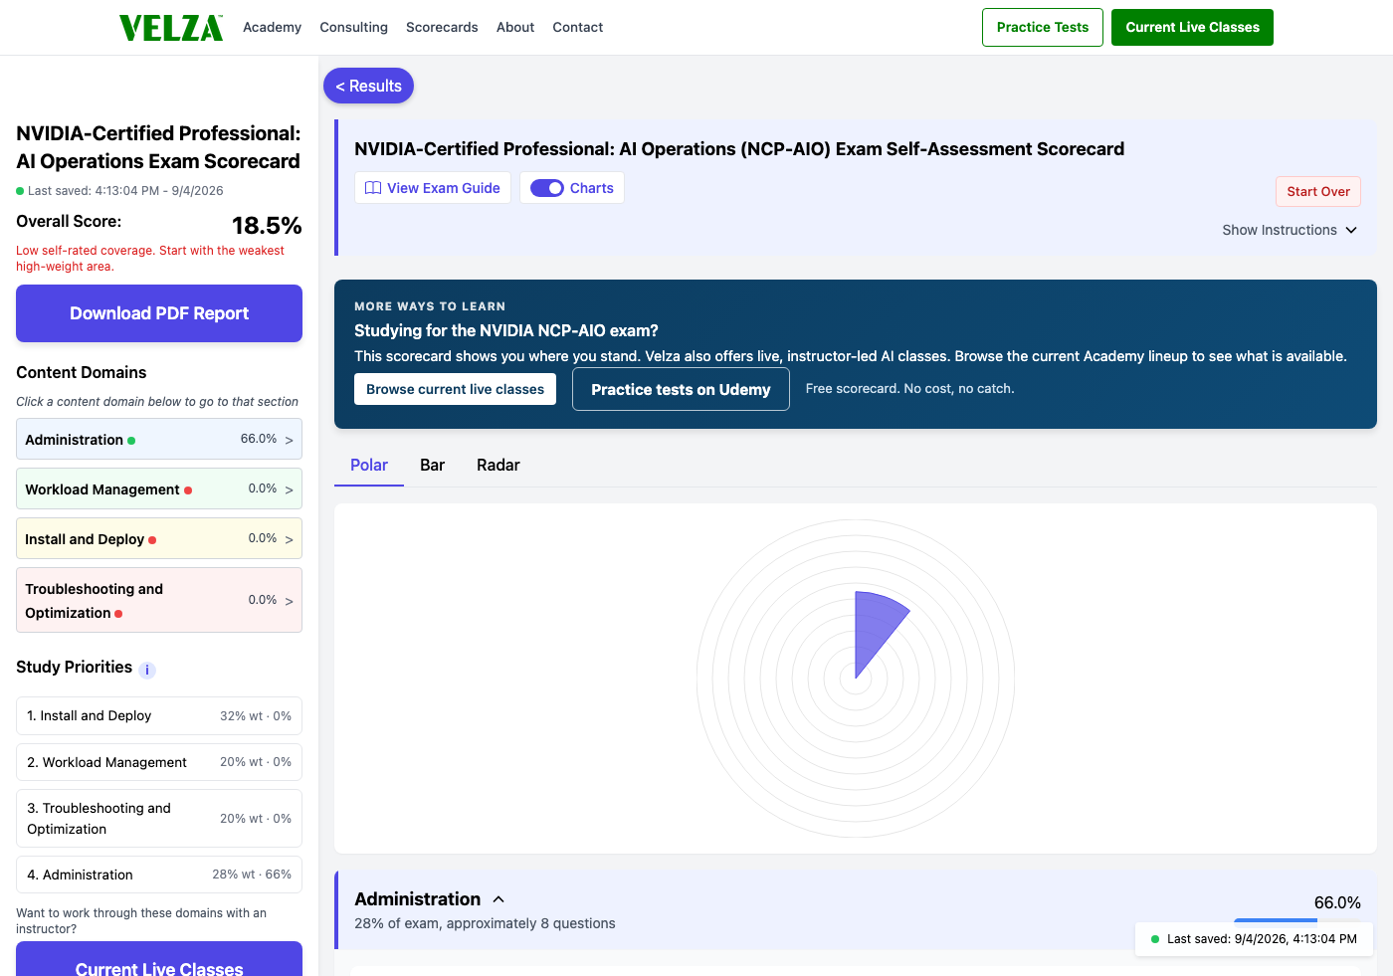Viewport: 1393px width, 976px height.
Task: Click the Start Over button
Action: (1318, 191)
